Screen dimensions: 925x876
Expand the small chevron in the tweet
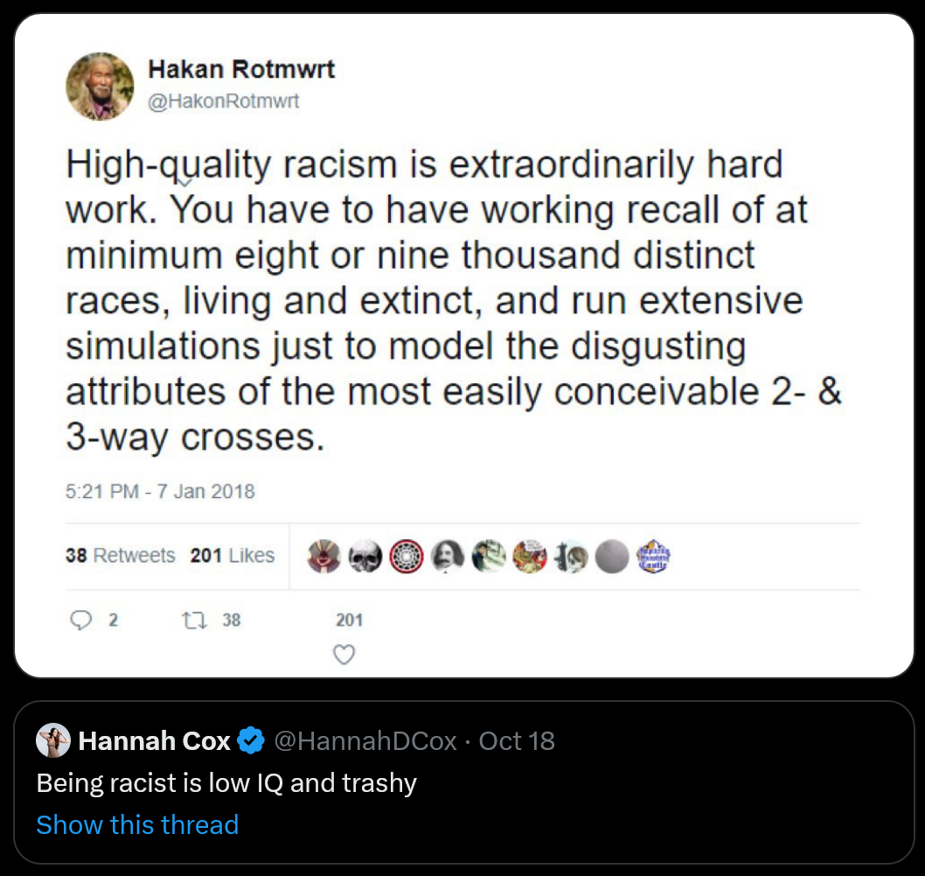coord(186,181)
